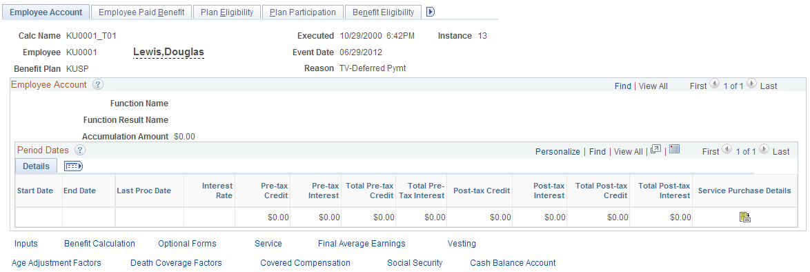This screenshot has width=810, height=272.
Task: Download Period Dates grid to spreadsheet icon
Action: pos(674,149)
